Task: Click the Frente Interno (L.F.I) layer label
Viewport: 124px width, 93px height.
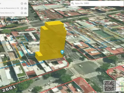Action: 7,13
